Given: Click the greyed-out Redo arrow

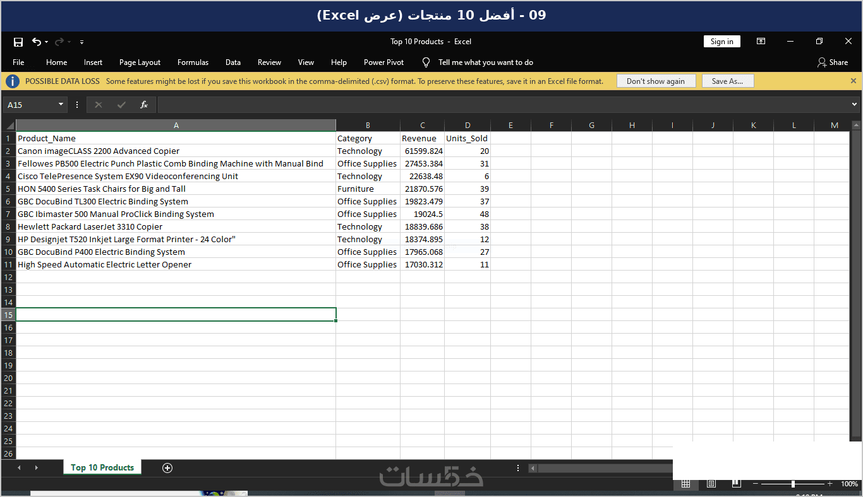Looking at the screenshot, I should (59, 42).
